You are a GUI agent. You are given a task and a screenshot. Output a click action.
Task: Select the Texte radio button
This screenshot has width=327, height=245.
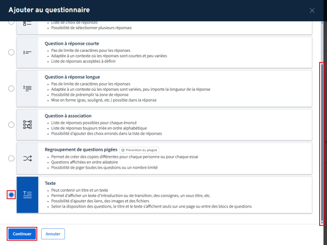[11, 195]
